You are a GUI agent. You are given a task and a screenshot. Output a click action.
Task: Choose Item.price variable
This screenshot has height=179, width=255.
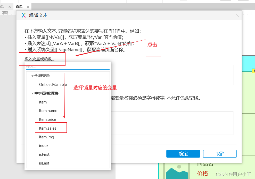point(47,120)
